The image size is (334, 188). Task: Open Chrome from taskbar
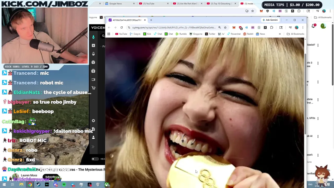(30, 185)
